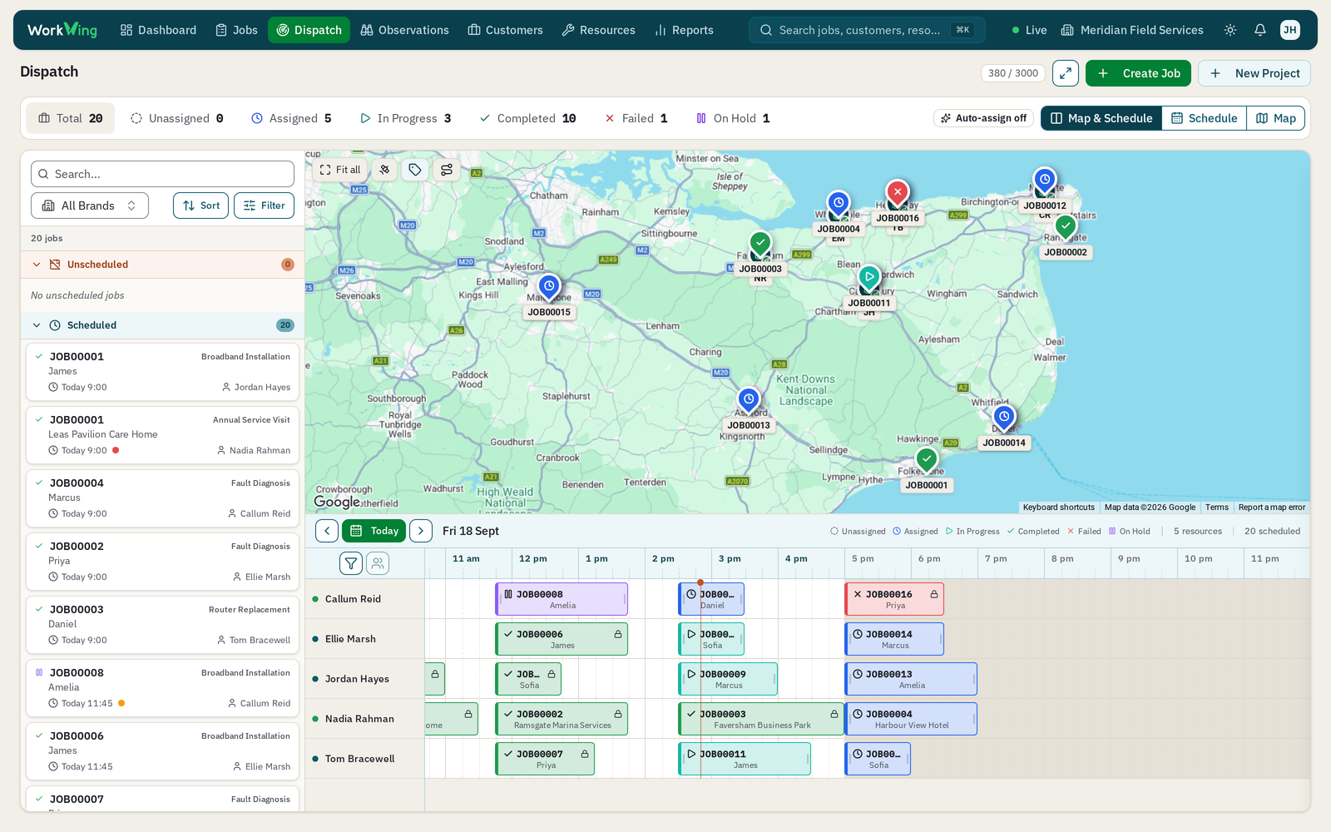This screenshot has width=1331, height=832.
Task: Open the Sort options
Action: [200, 206]
